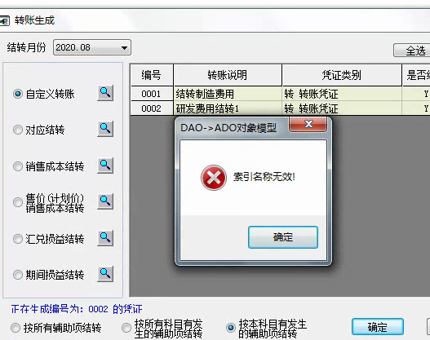The image size is (430, 340).
Task: Select the 期间损益结转 radio option
Action: coord(18,275)
